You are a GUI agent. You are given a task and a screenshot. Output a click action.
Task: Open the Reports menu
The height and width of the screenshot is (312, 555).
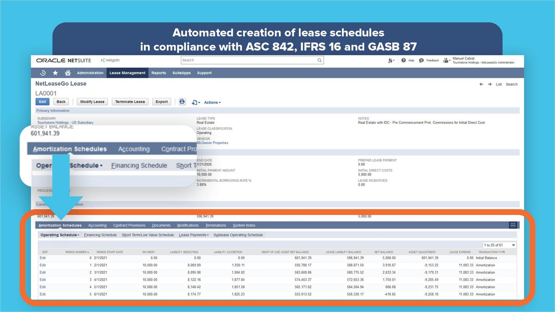(x=159, y=73)
